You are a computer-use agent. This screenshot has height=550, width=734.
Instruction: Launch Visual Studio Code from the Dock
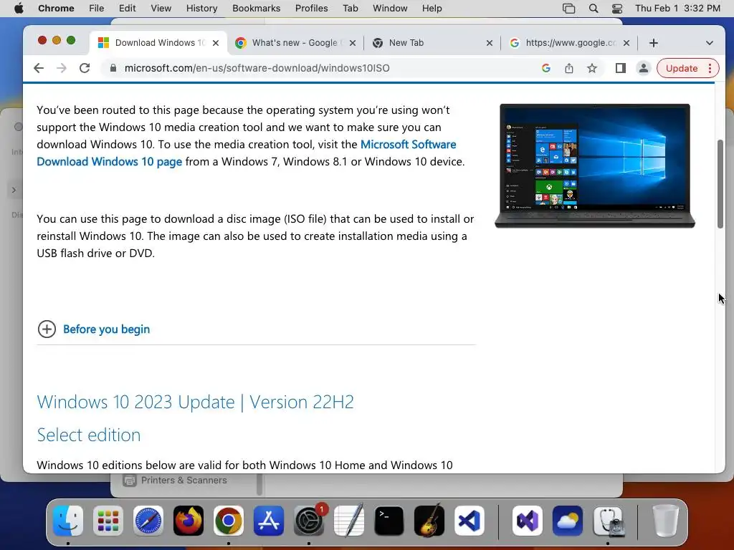tap(470, 521)
